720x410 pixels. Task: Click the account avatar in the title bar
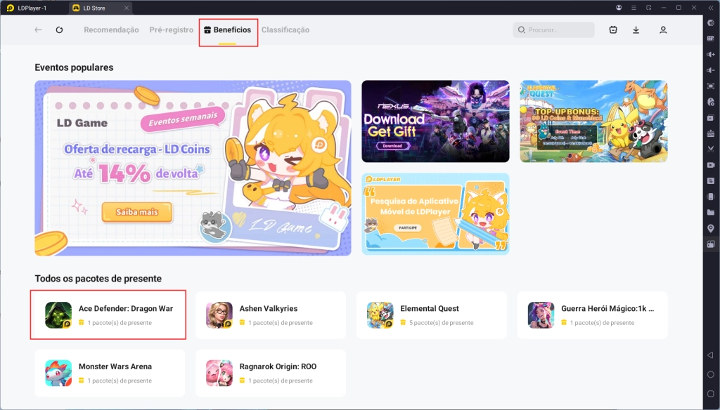(x=618, y=7)
